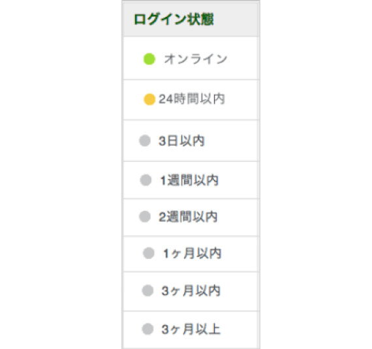Select the 3ヶ月以内 text label
Image resolution: width=372 pixels, height=349 pixels.
(x=191, y=291)
